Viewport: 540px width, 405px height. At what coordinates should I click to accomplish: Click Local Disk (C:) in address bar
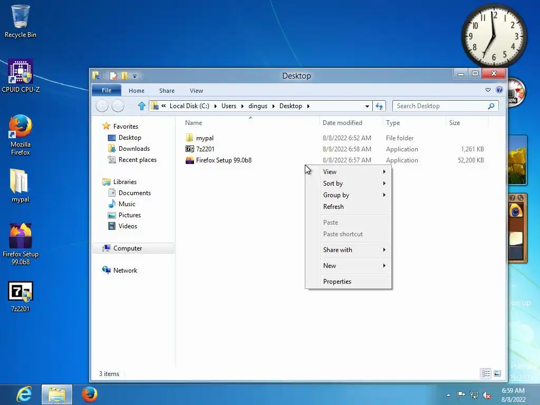(x=189, y=105)
